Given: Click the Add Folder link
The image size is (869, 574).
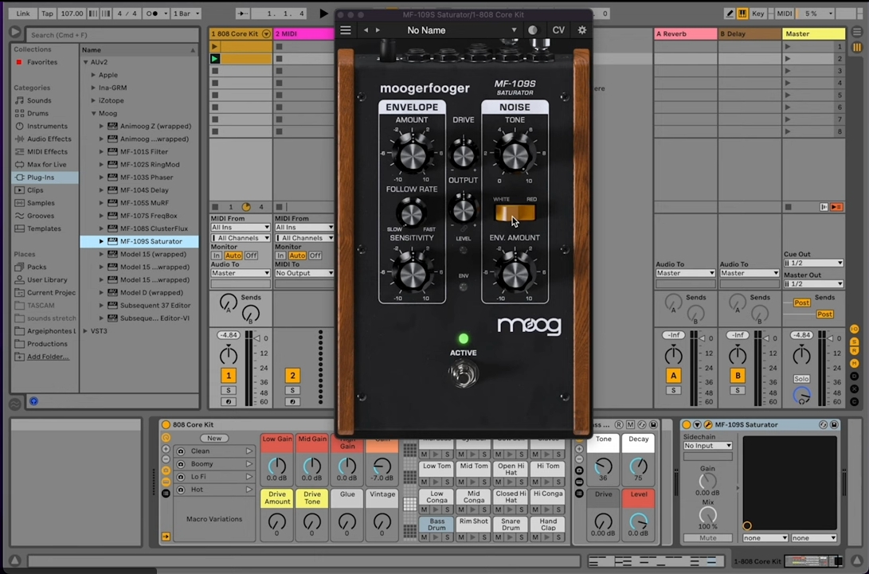Looking at the screenshot, I should pos(48,356).
